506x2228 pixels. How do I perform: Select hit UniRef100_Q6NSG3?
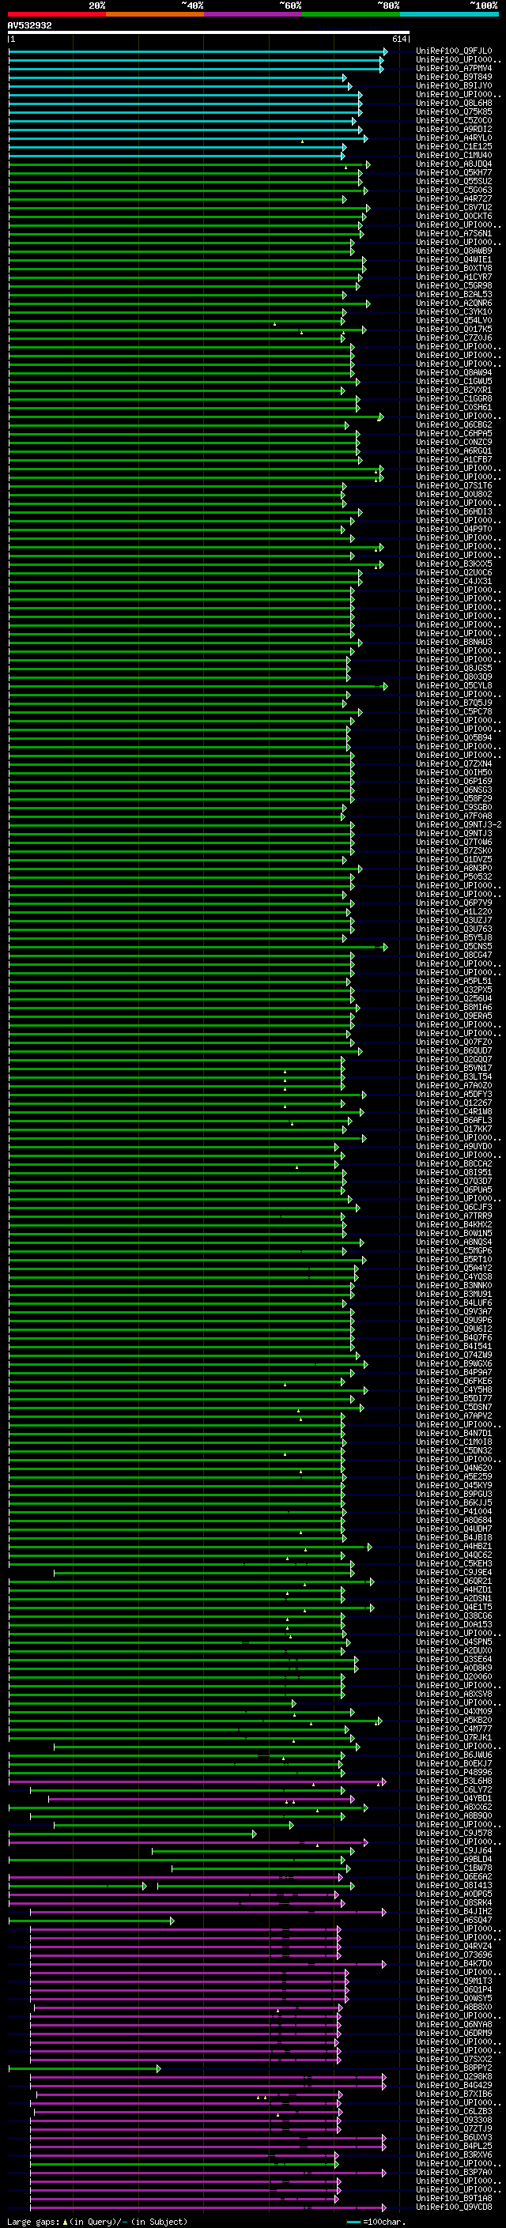(453, 790)
